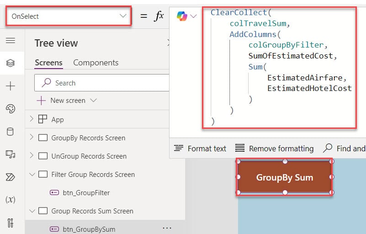This screenshot has height=234, width=366.
Task: Click Remove formatting button
Action: [274, 148]
